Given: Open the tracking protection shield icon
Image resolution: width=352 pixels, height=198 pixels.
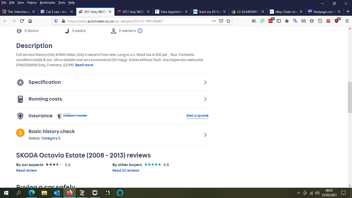Looking at the screenshot, I should pyautogui.click(x=56, y=21).
